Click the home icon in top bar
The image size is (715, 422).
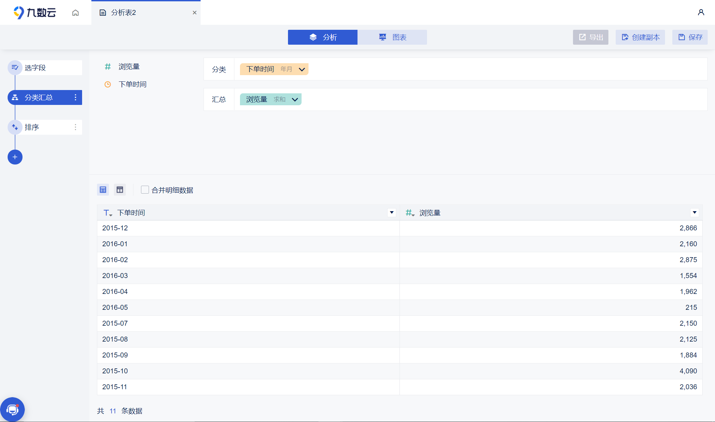[75, 13]
